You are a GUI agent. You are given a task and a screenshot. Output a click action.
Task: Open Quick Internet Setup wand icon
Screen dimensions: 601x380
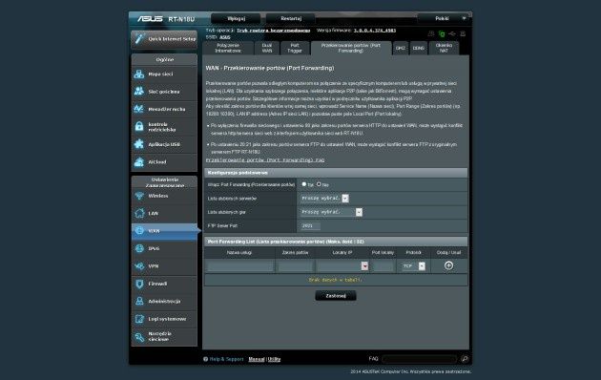point(139,39)
